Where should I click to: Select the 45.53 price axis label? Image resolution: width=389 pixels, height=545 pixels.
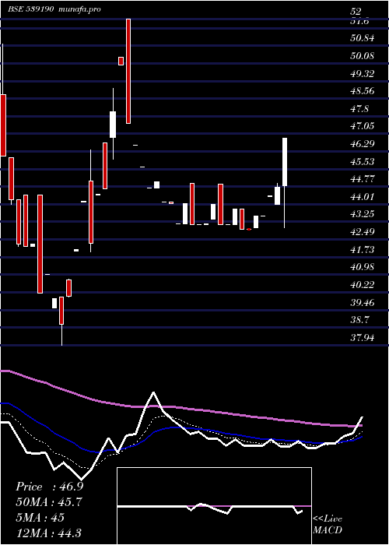pos(363,162)
